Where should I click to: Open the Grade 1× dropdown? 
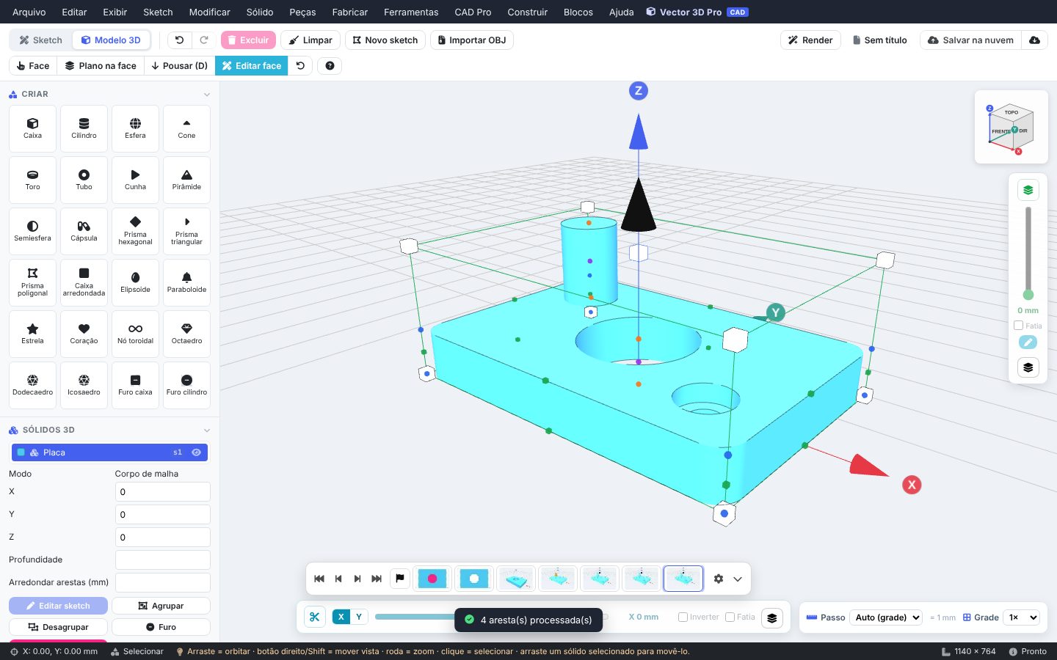[x=1023, y=617]
